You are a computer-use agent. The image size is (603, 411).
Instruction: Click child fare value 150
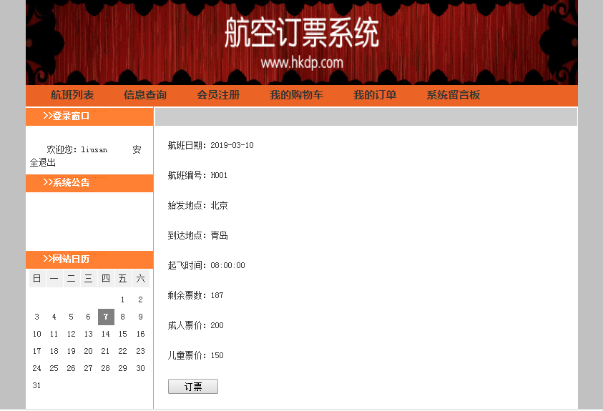pyautogui.click(x=217, y=355)
